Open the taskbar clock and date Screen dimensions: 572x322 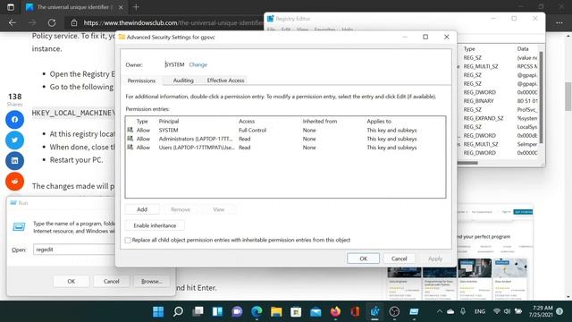click(541, 311)
